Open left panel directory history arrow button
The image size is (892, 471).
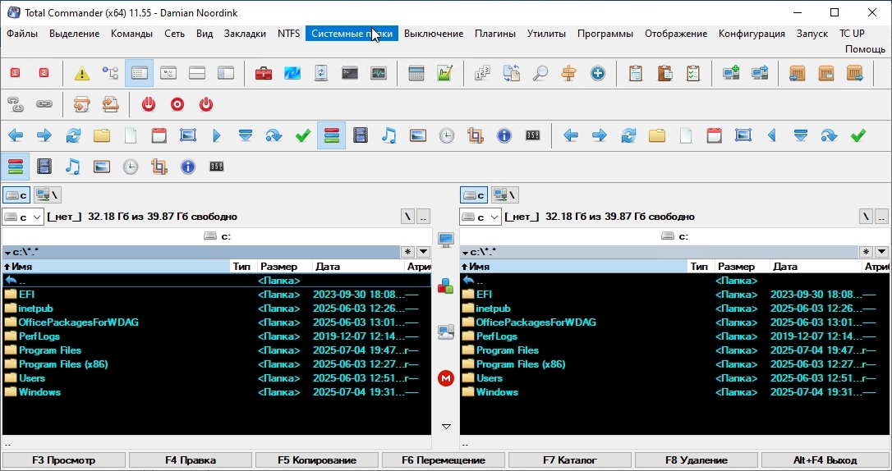coord(423,252)
